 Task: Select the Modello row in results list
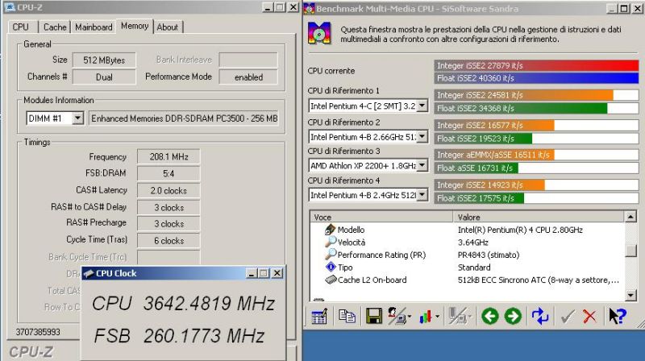click(467, 230)
